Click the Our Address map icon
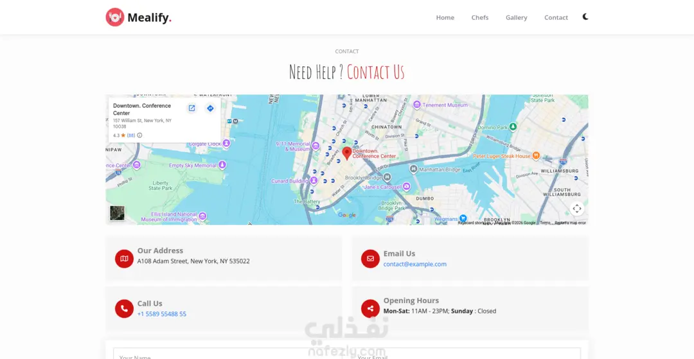The width and height of the screenshot is (694, 359). [x=125, y=259]
